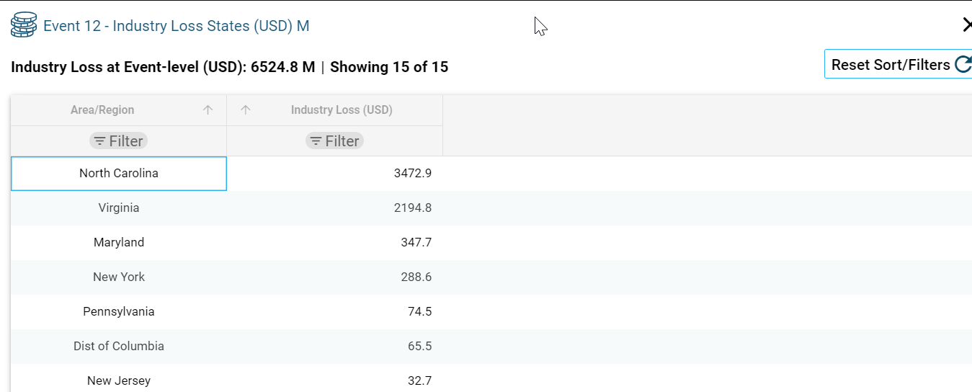Open the Filter under Industry Loss (USD)
The image size is (972, 392).
tap(334, 141)
